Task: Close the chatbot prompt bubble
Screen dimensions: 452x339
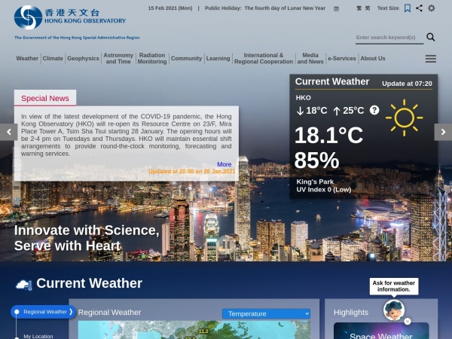Action: coord(408,321)
